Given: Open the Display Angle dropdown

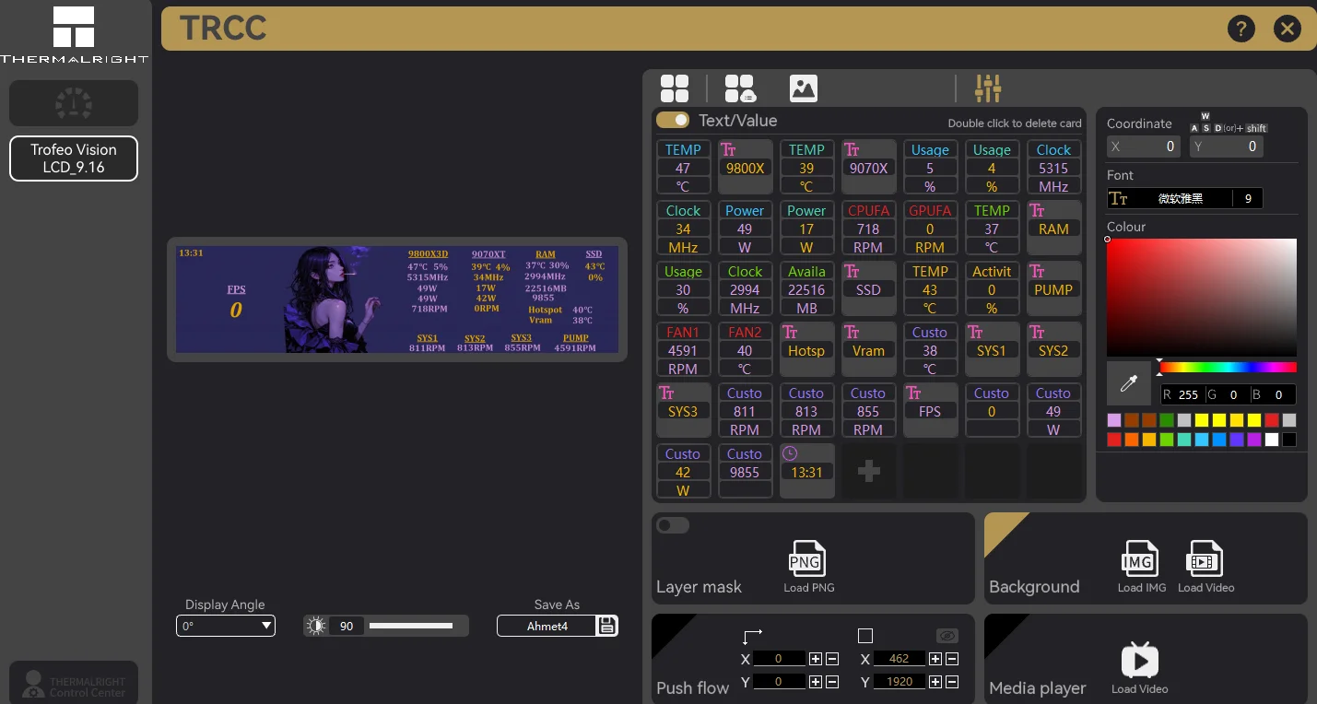Looking at the screenshot, I should [226, 626].
